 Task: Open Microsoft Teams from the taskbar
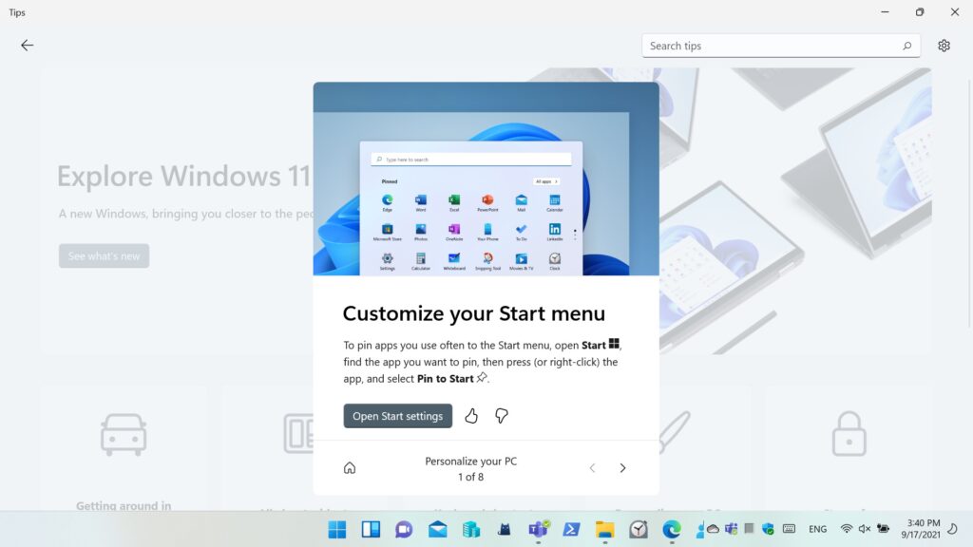[x=539, y=530]
